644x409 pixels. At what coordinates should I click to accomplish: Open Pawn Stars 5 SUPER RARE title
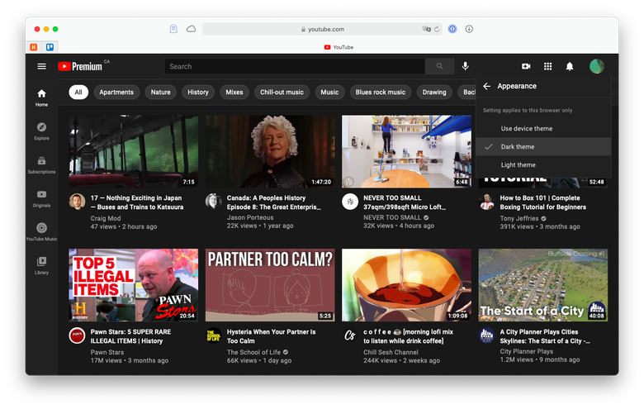[x=130, y=336]
